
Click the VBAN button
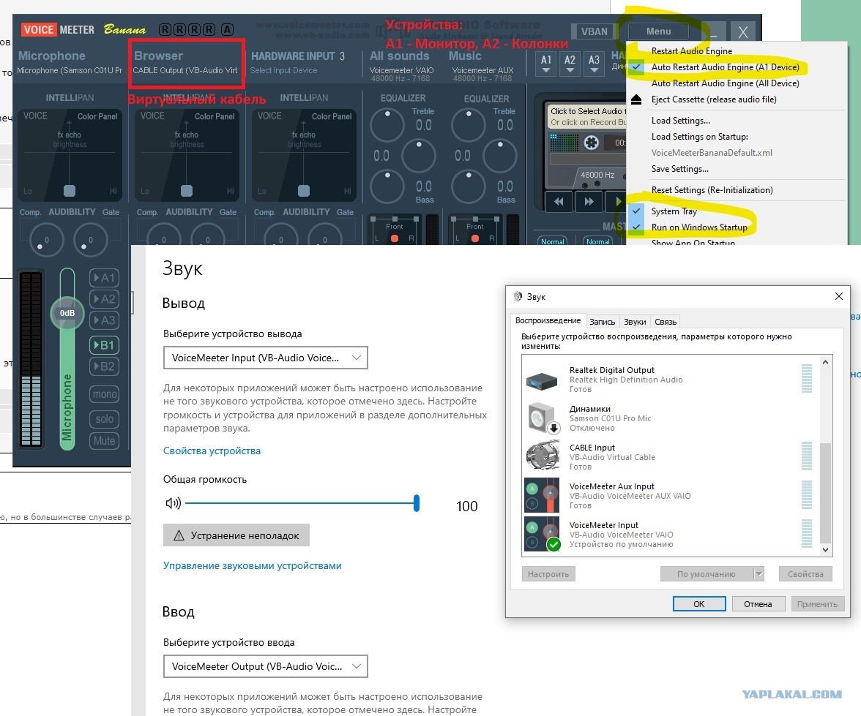(x=594, y=31)
